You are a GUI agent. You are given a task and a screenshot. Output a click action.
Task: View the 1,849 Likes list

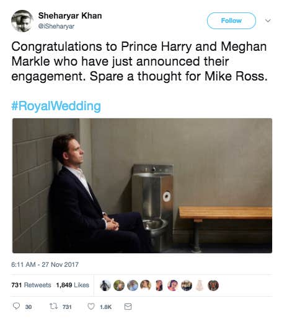pyautogui.click(x=73, y=285)
